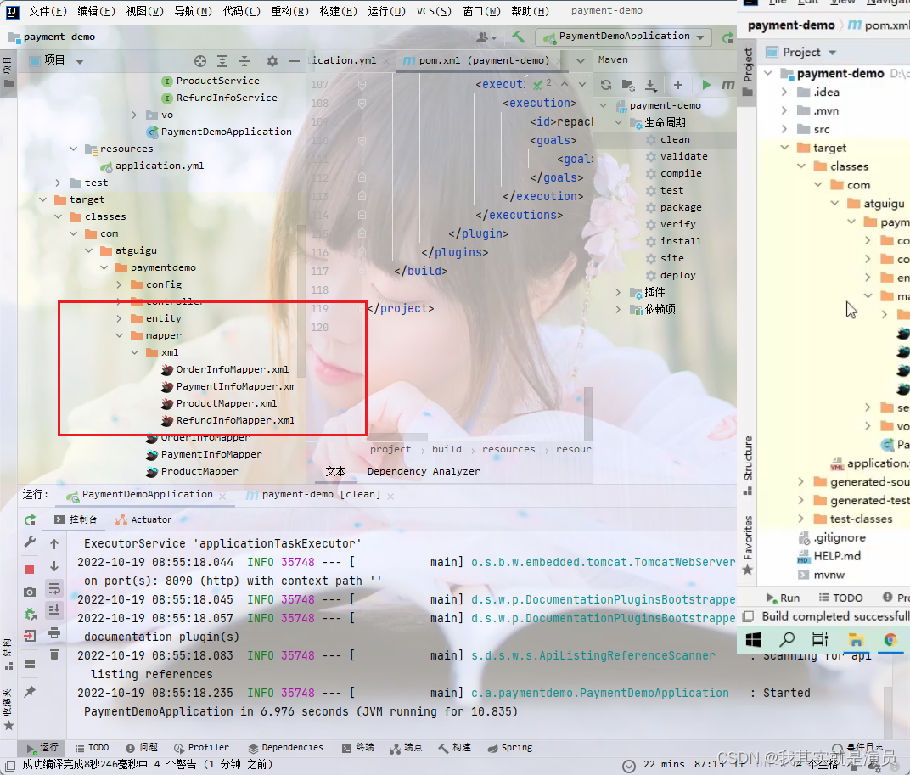Expand all nodes in Project panel toolbar

tap(222, 61)
